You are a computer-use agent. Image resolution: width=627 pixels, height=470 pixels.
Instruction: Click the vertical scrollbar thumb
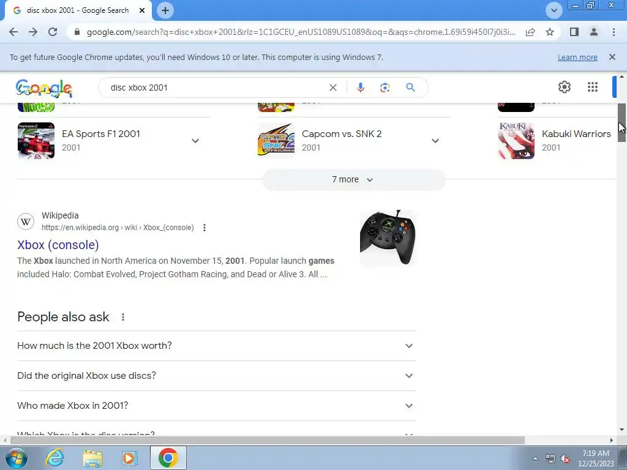pos(621,122)
